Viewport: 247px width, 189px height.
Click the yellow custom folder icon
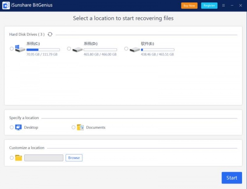coord(19,158)
